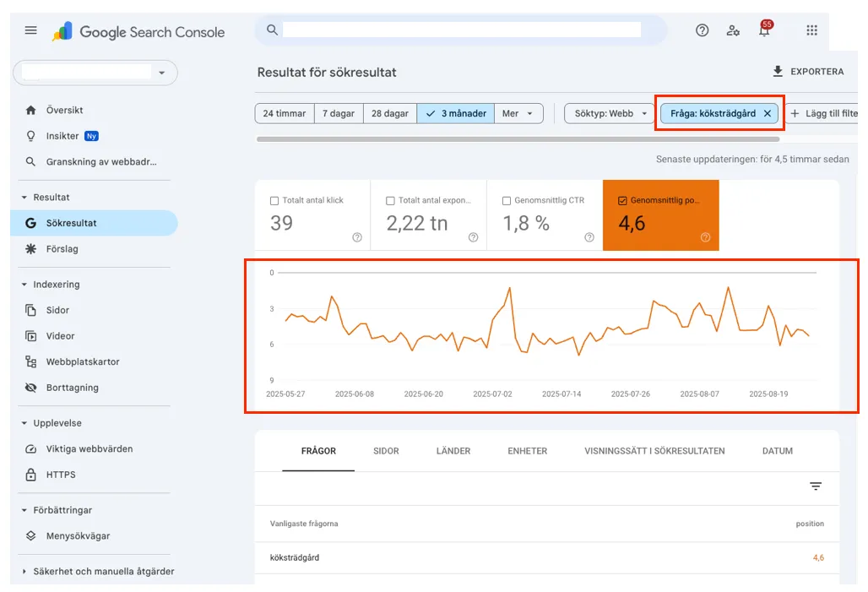Click the HTTPS padlock icon

click(x=31, y=475)
